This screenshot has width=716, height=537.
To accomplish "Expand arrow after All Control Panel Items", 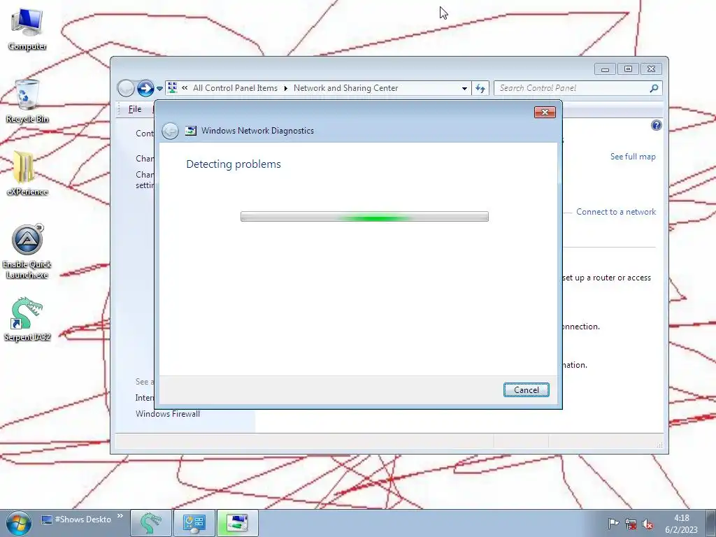I will click(285, 88).
